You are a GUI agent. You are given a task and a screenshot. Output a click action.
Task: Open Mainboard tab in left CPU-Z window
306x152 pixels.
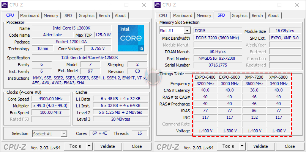(30, 16)
